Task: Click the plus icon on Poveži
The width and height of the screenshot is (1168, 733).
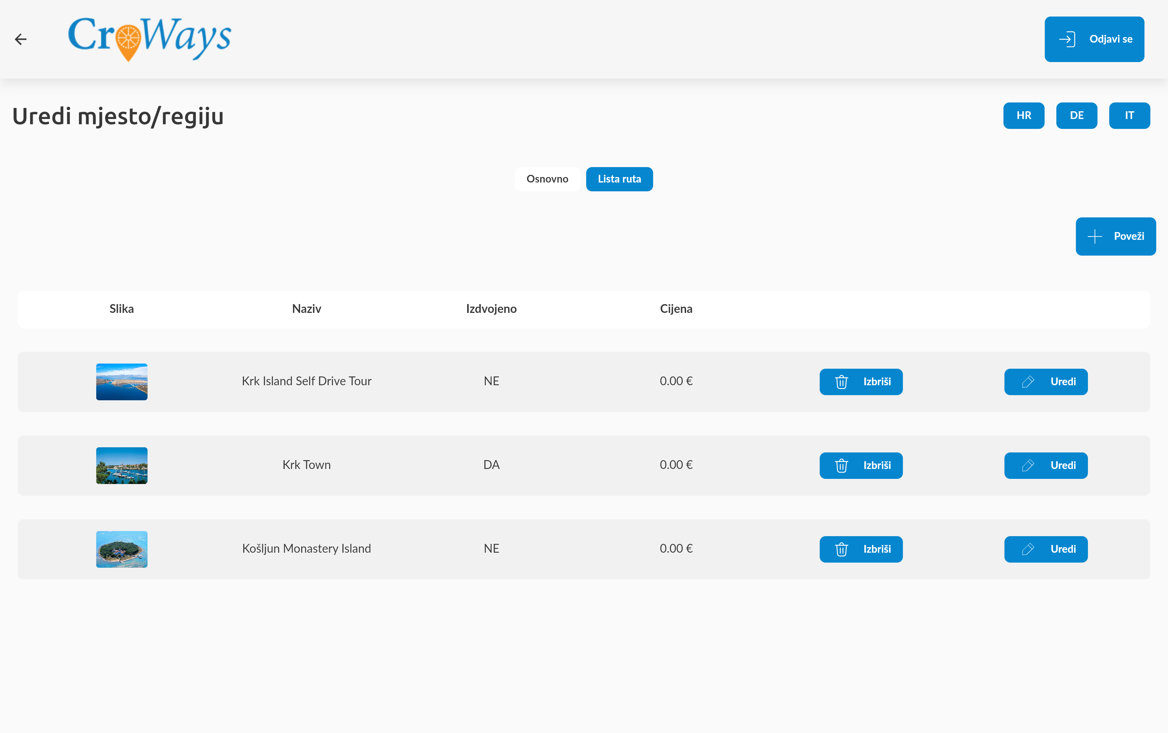Action: click(1094, 236)
